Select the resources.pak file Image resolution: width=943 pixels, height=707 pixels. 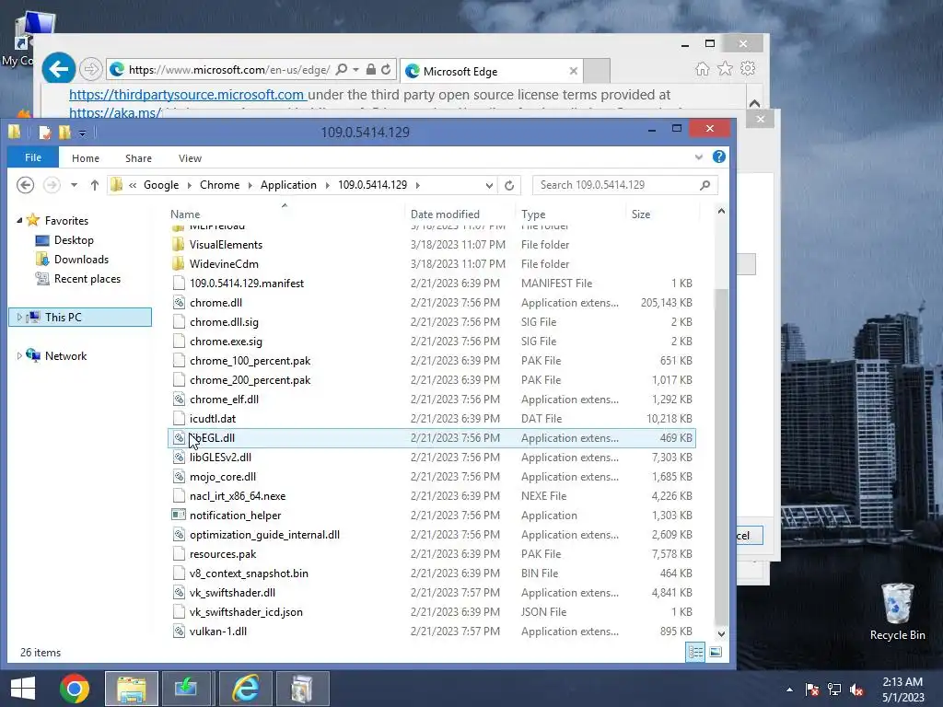(223, 554)
